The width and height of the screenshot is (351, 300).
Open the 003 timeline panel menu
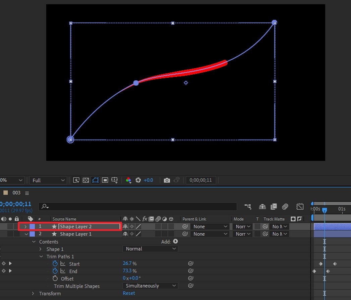pos(27,193)
